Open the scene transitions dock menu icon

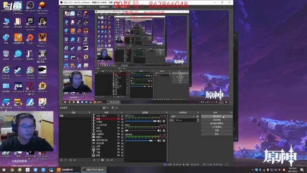coord(198,112)
